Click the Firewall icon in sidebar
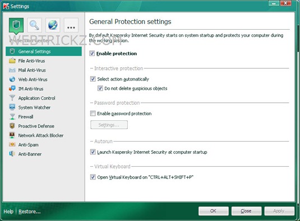 pyautogui.click(x=12, y=116)
